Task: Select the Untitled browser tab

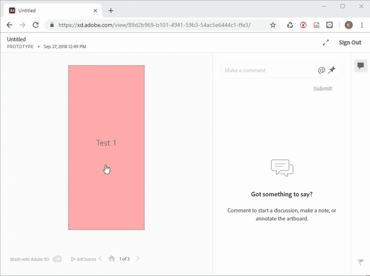Action: [x=53, y=11]
